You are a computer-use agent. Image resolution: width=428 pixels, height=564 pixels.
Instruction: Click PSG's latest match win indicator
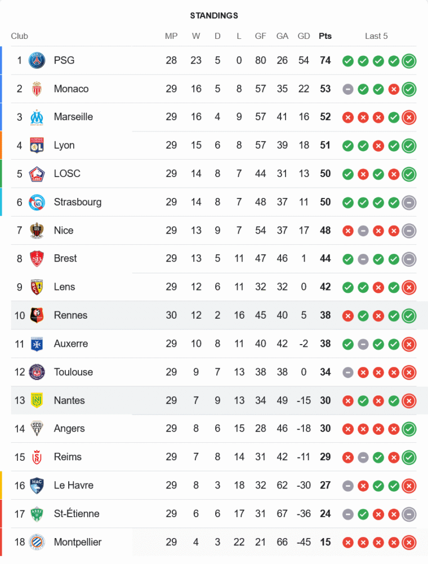(409, 60)
